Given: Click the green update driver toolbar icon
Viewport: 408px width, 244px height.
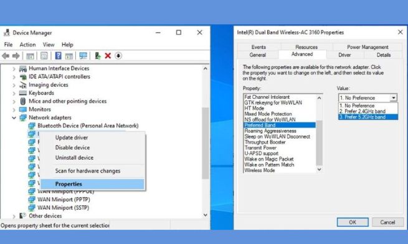Looking at the screenshot, I should coord(98,56).
